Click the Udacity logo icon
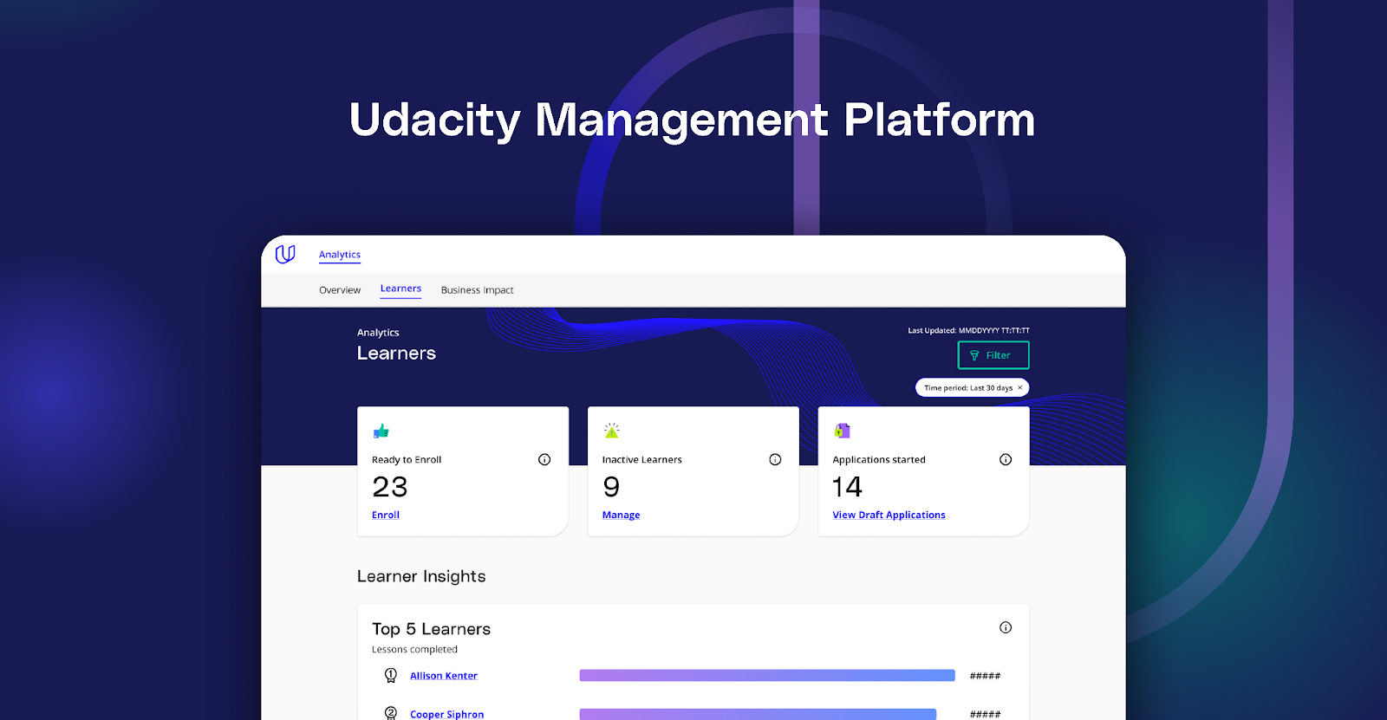 click(285, 254)
